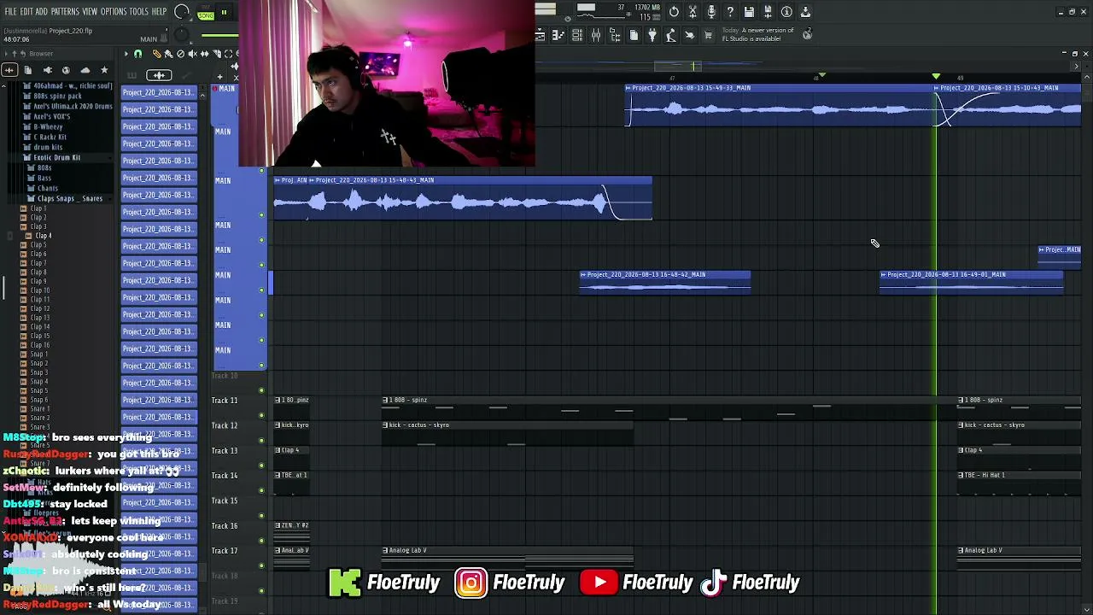Select the Delete tool in playlist toolbar
Screen dimensions: 1093x615
[x=180, y=54]
